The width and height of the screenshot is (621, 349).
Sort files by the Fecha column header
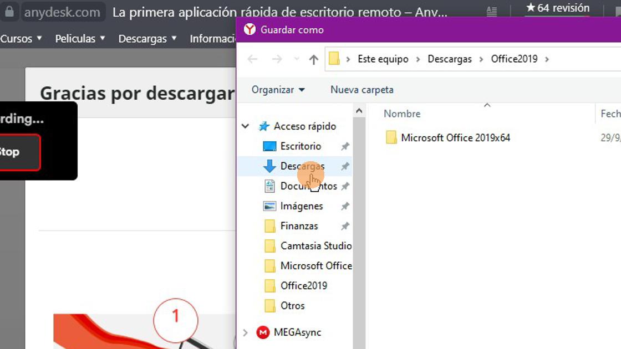610,114
